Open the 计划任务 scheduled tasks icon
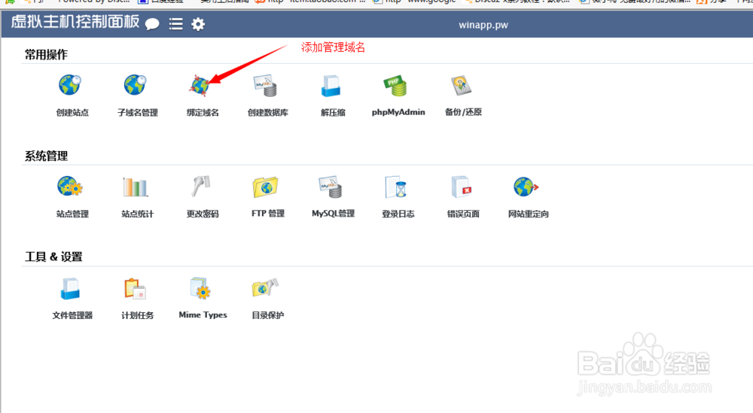This screenshot has width=753, height=413. point(135,289)
